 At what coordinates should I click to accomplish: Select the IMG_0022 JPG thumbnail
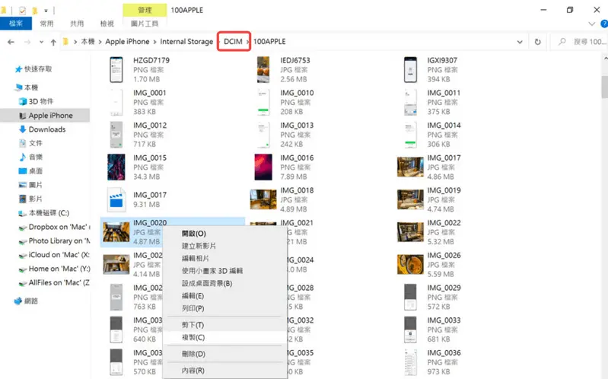410,232
